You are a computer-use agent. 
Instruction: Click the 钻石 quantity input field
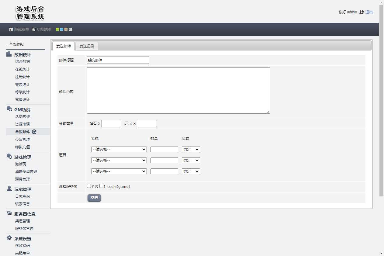(111, 123)
